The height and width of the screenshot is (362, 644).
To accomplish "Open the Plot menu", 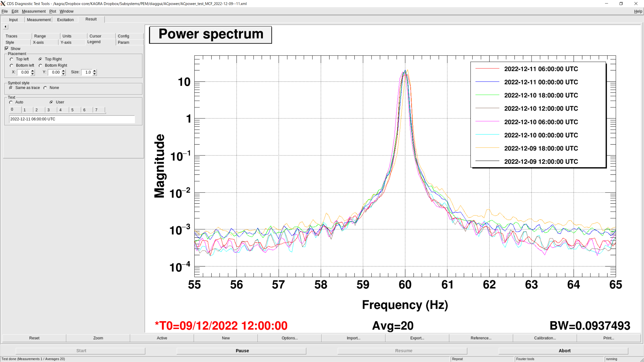I will point(53,11).
